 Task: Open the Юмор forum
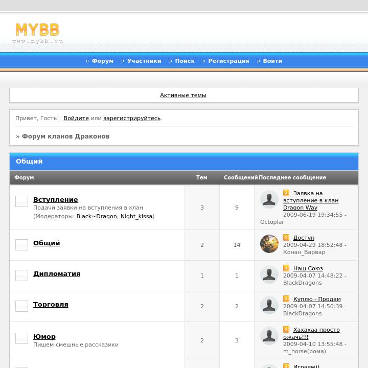44,336
